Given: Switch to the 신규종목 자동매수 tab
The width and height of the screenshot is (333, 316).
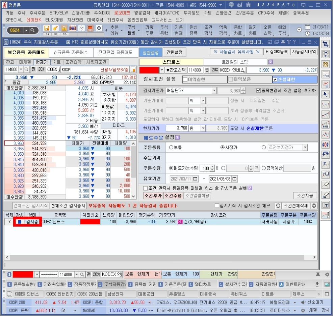Looking at the screenshot, I should pos(71,53).
